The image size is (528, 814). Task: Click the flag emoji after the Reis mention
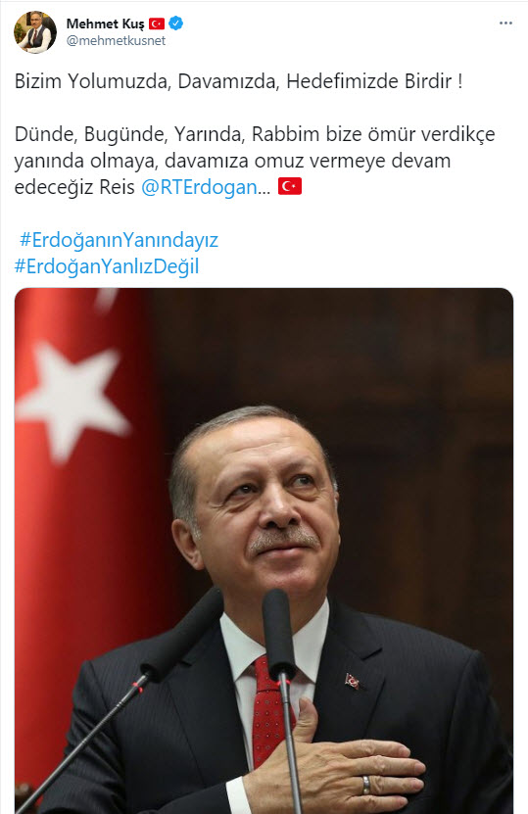tap(290, 186)
